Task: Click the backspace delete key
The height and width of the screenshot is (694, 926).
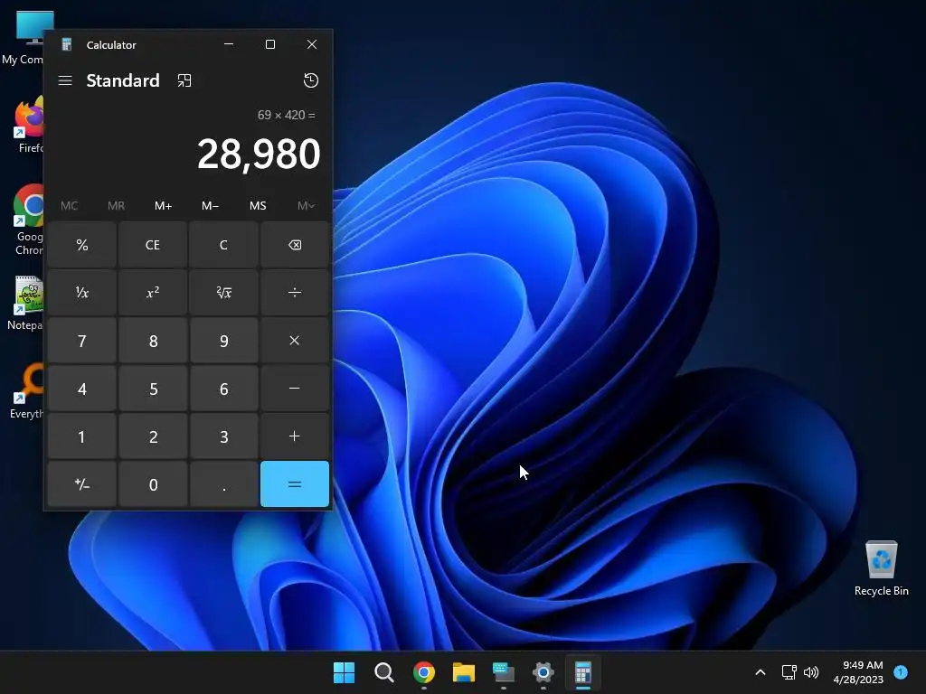Action: click(x=294, y=245)
